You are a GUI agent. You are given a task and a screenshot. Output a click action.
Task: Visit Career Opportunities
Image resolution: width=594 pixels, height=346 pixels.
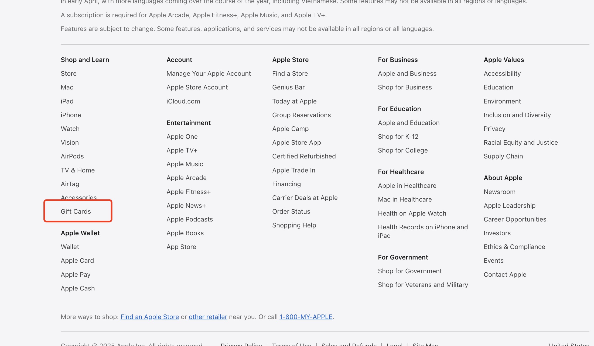(515, 219)
